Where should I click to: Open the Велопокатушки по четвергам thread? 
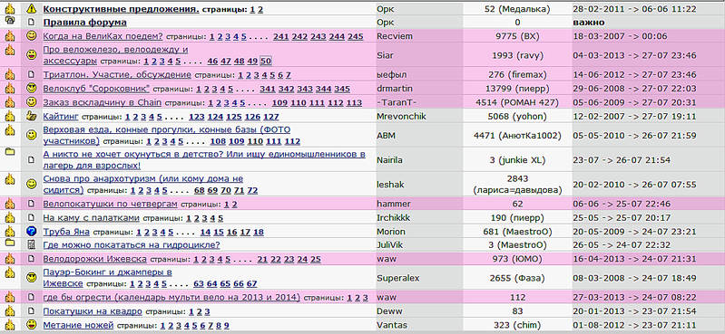click(110, 204)
